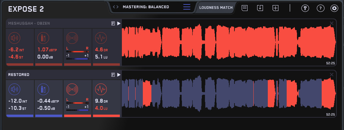Click the dynamic range waveform icon on Meshuggah track
344x130 pixels.
[x=101, y=38]
